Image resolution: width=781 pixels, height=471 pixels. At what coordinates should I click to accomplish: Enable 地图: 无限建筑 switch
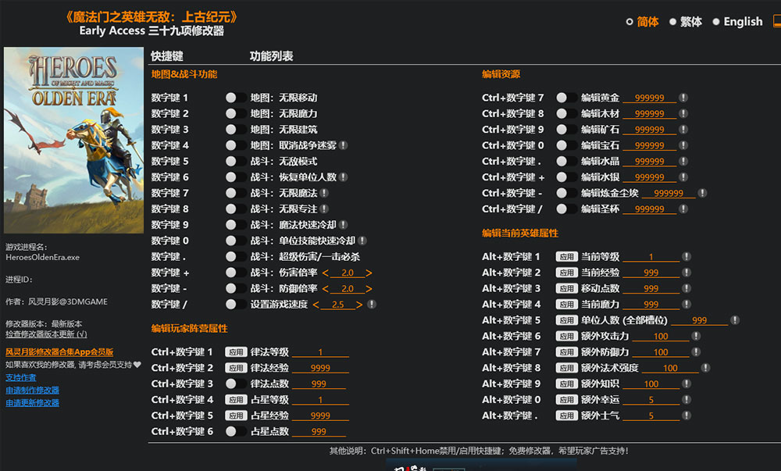(235, 130)
